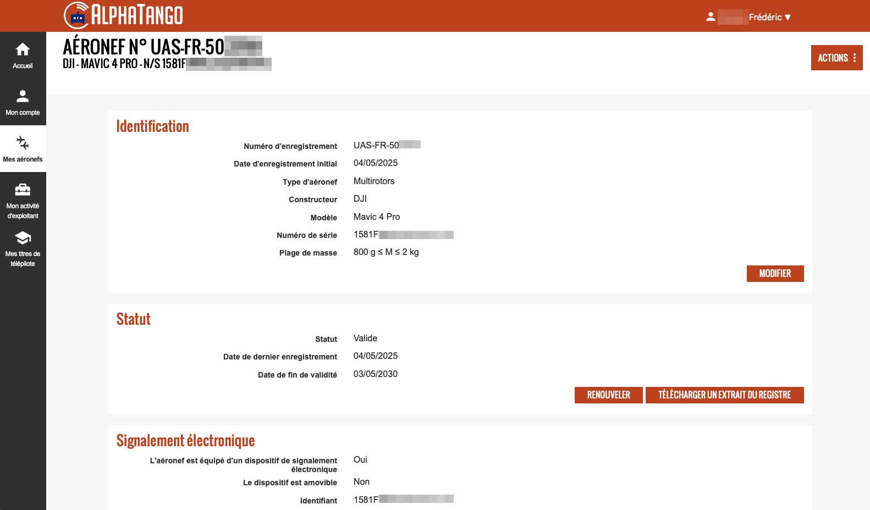
Task: Click the Multirotors value
Action: [374, 181]
